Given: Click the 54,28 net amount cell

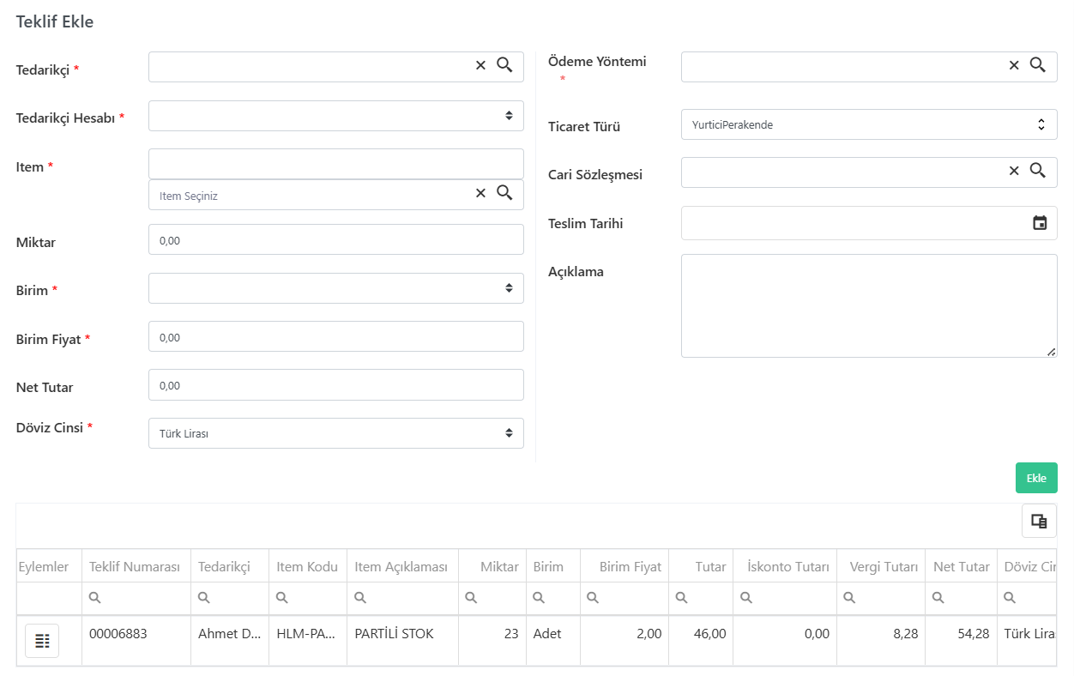Looking at the screenshot, I should pyautogui.click(x=961, y=640).
